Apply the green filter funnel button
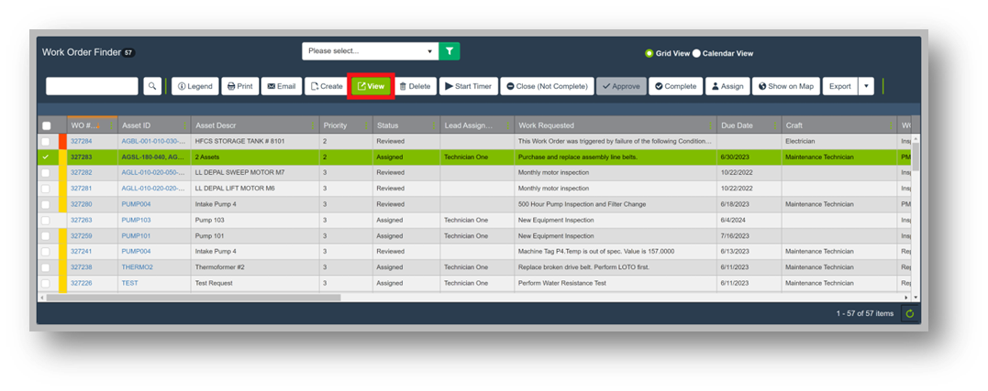 coord(449,51)
